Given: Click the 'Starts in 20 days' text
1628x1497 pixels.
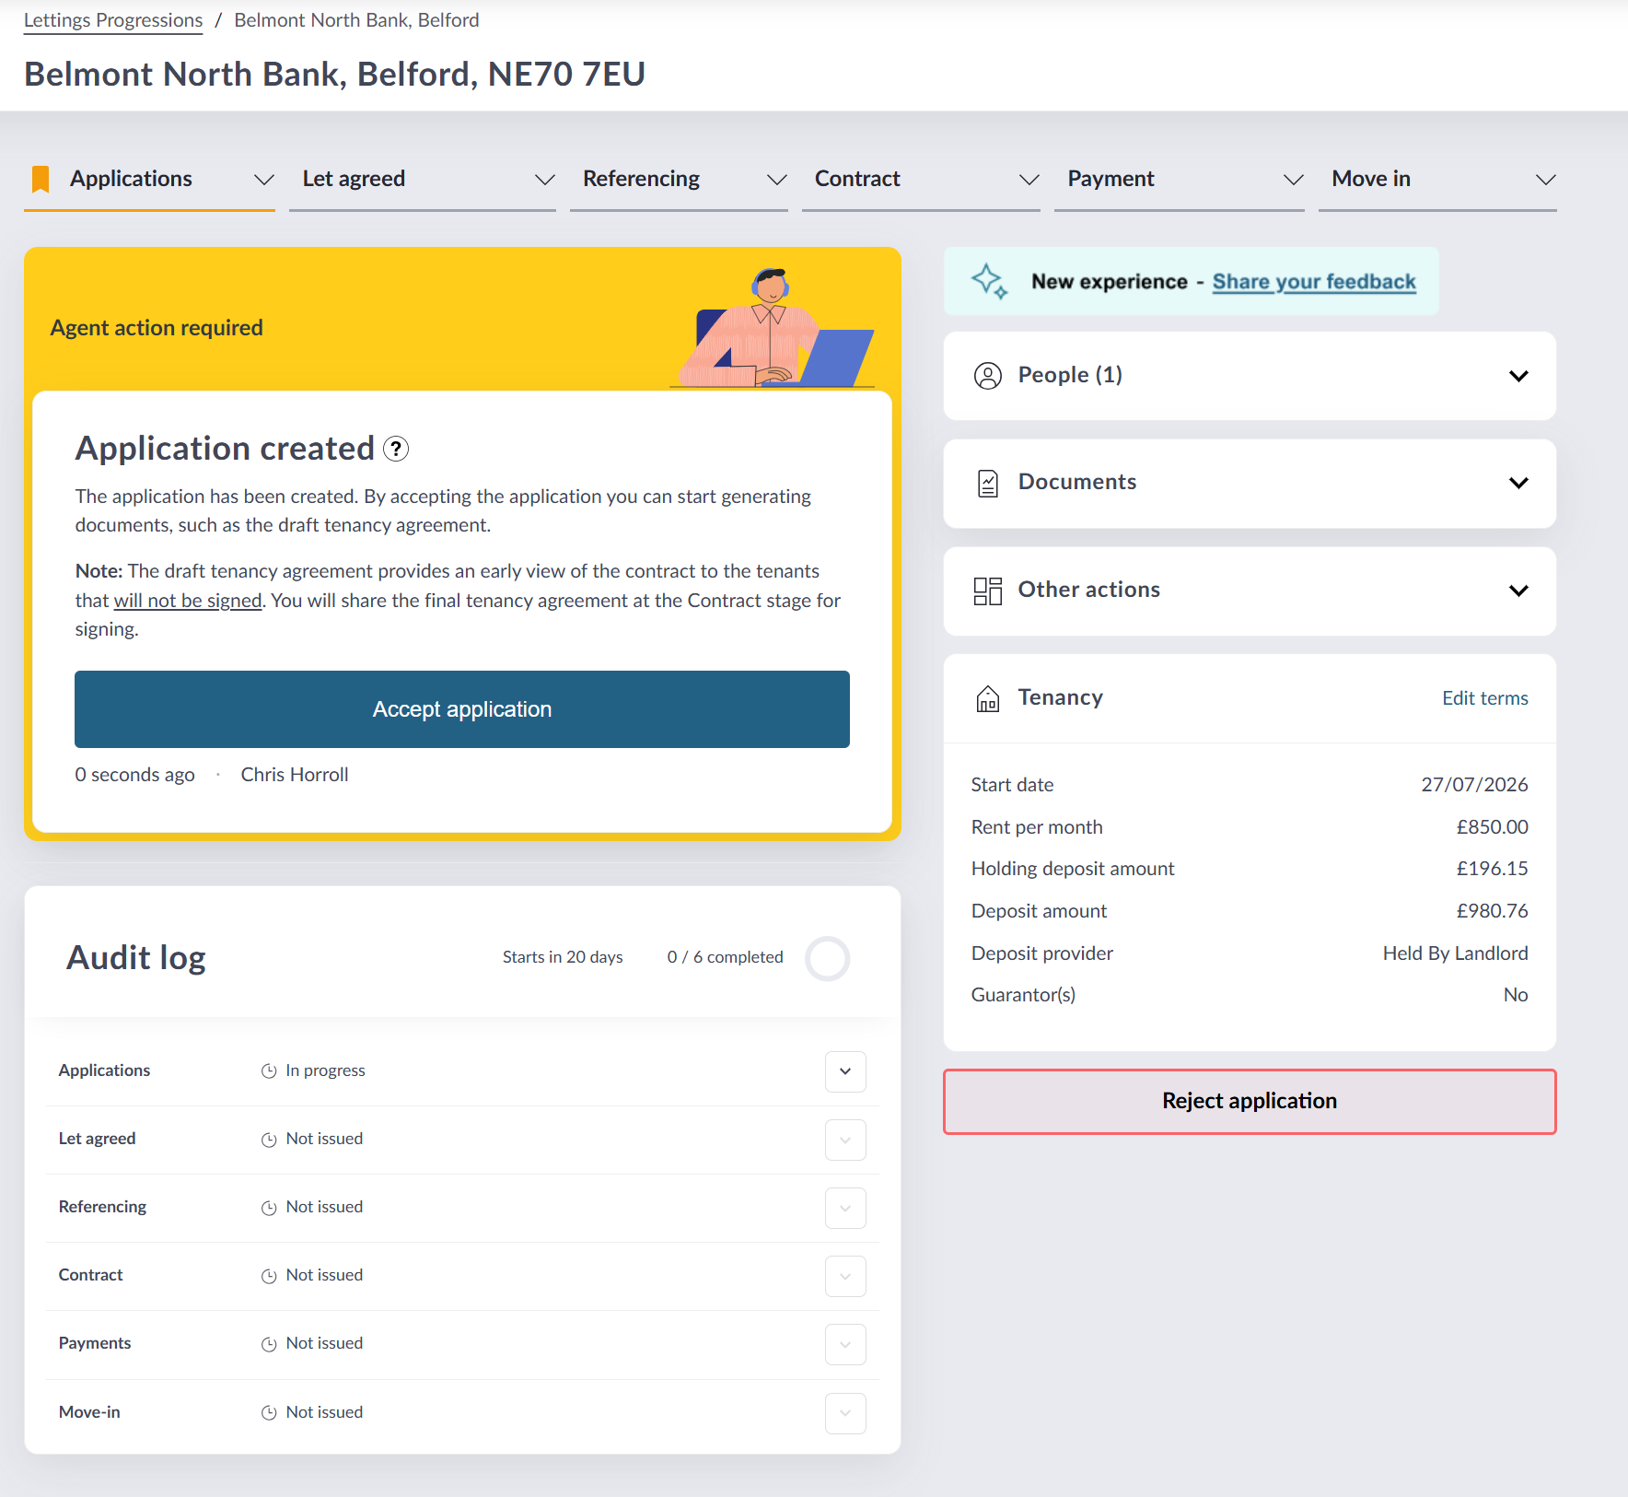Looking at the screenshot, I should click(563, 957).
